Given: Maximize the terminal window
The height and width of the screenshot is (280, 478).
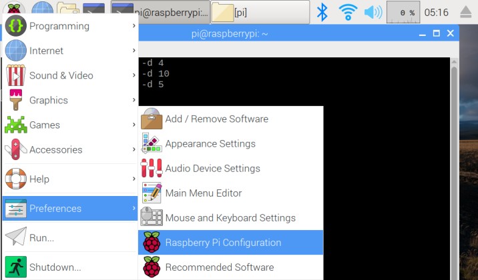Looking at the screenshot, I should (x=436, y=33).
